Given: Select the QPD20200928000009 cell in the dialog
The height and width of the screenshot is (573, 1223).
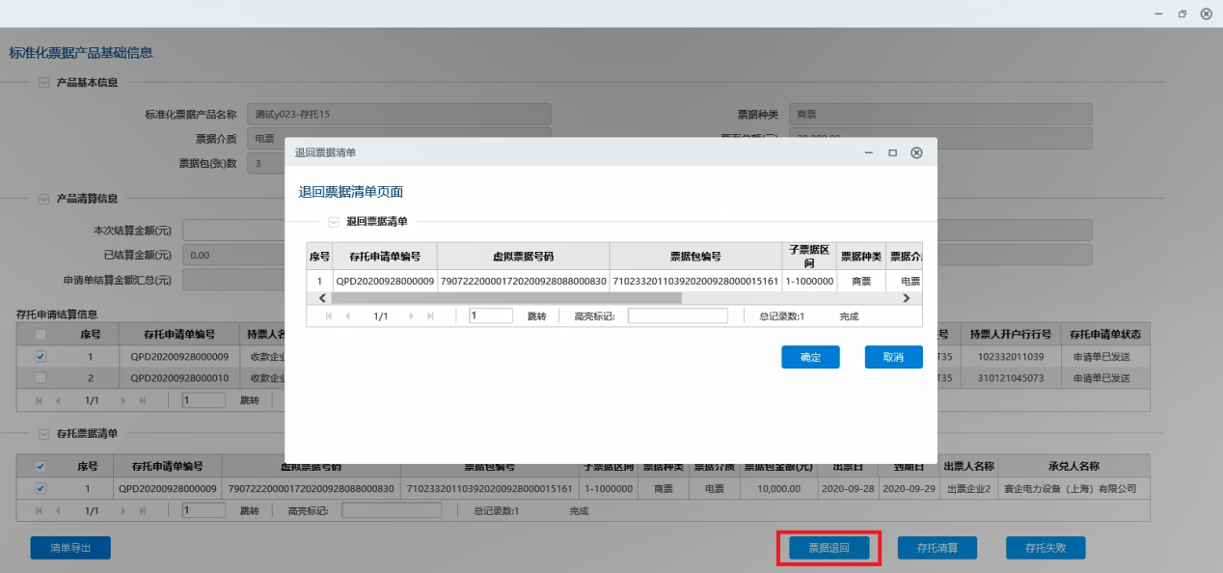Looking at the screenshot, I should coord(384,281).
